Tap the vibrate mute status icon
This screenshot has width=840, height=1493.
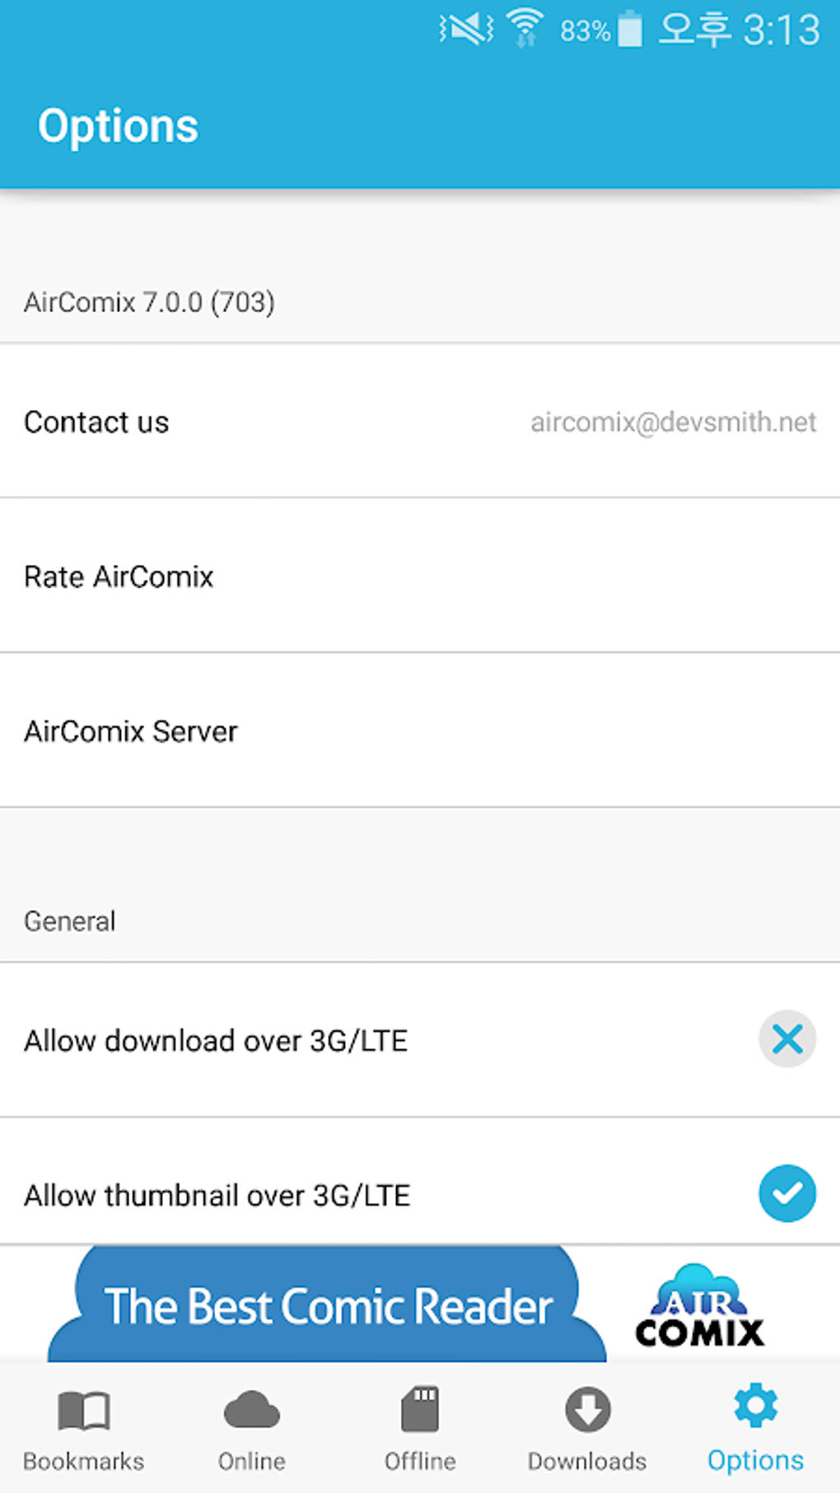(x=466, y=30)
